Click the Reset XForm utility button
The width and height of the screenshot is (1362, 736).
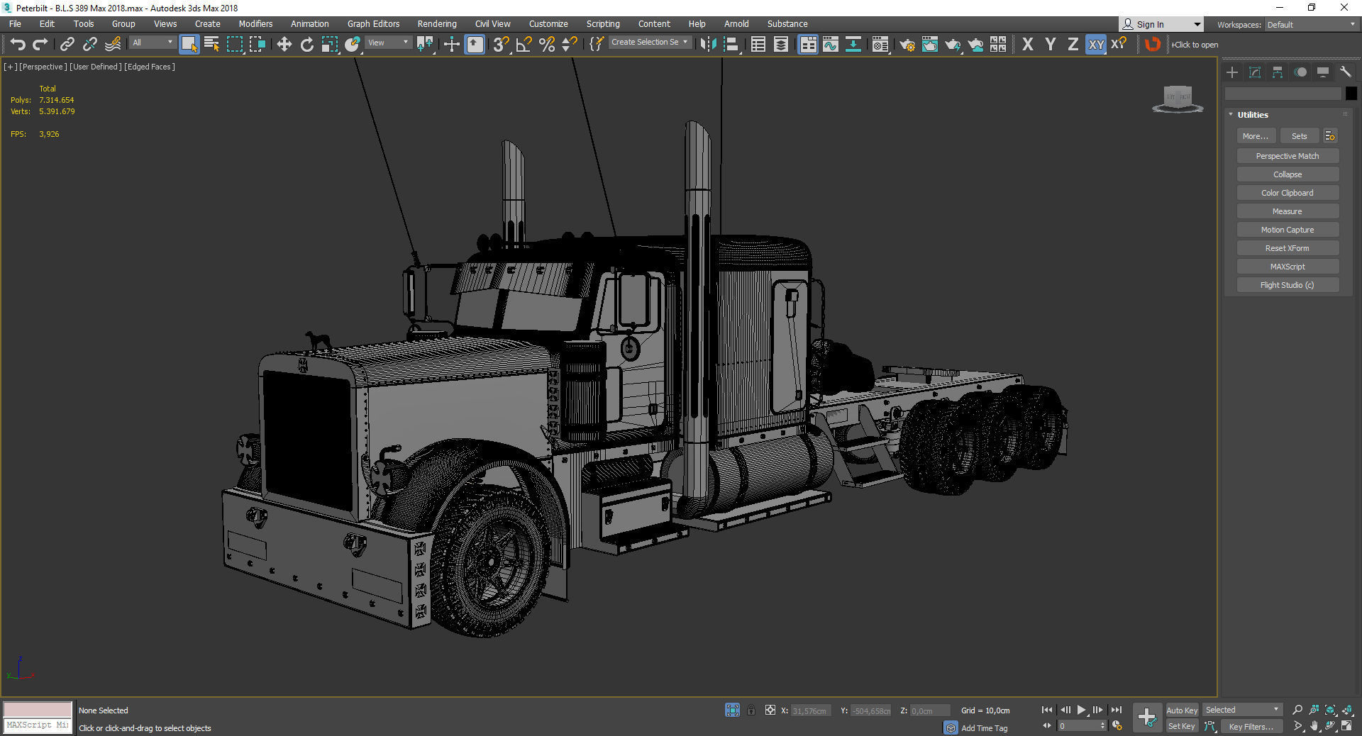[x=1288, y=248]
